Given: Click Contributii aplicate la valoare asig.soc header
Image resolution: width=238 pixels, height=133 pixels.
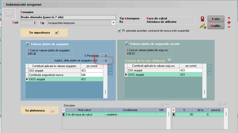Looking at the screenshot, I should (x=153, y=66).
